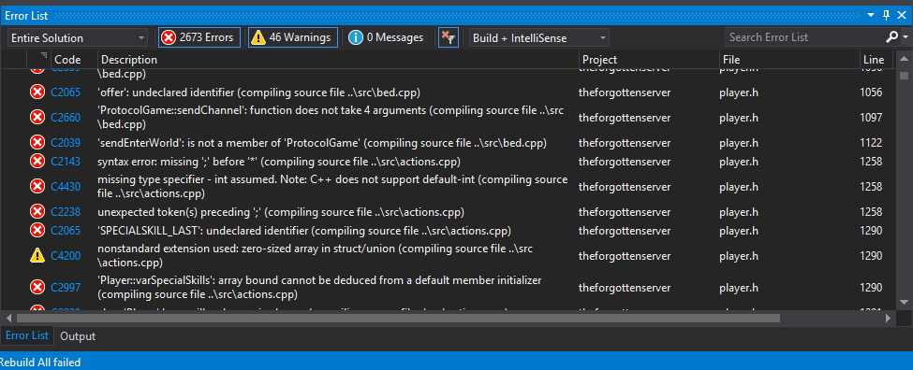Click the error icon on the C2143 row
The image size is (913, 370).
click(37, 161)
